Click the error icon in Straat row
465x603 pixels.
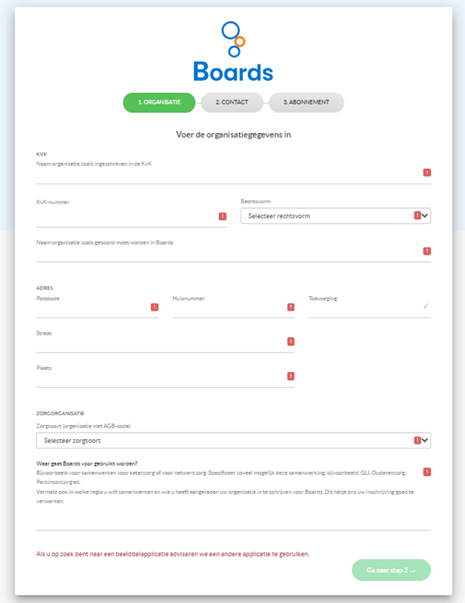tap(290, 342)
